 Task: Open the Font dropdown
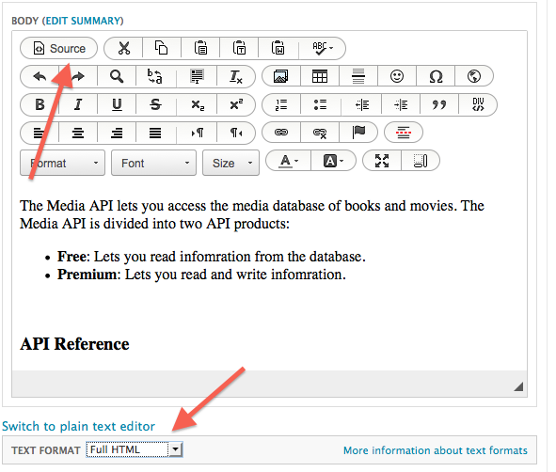point(153,163)
